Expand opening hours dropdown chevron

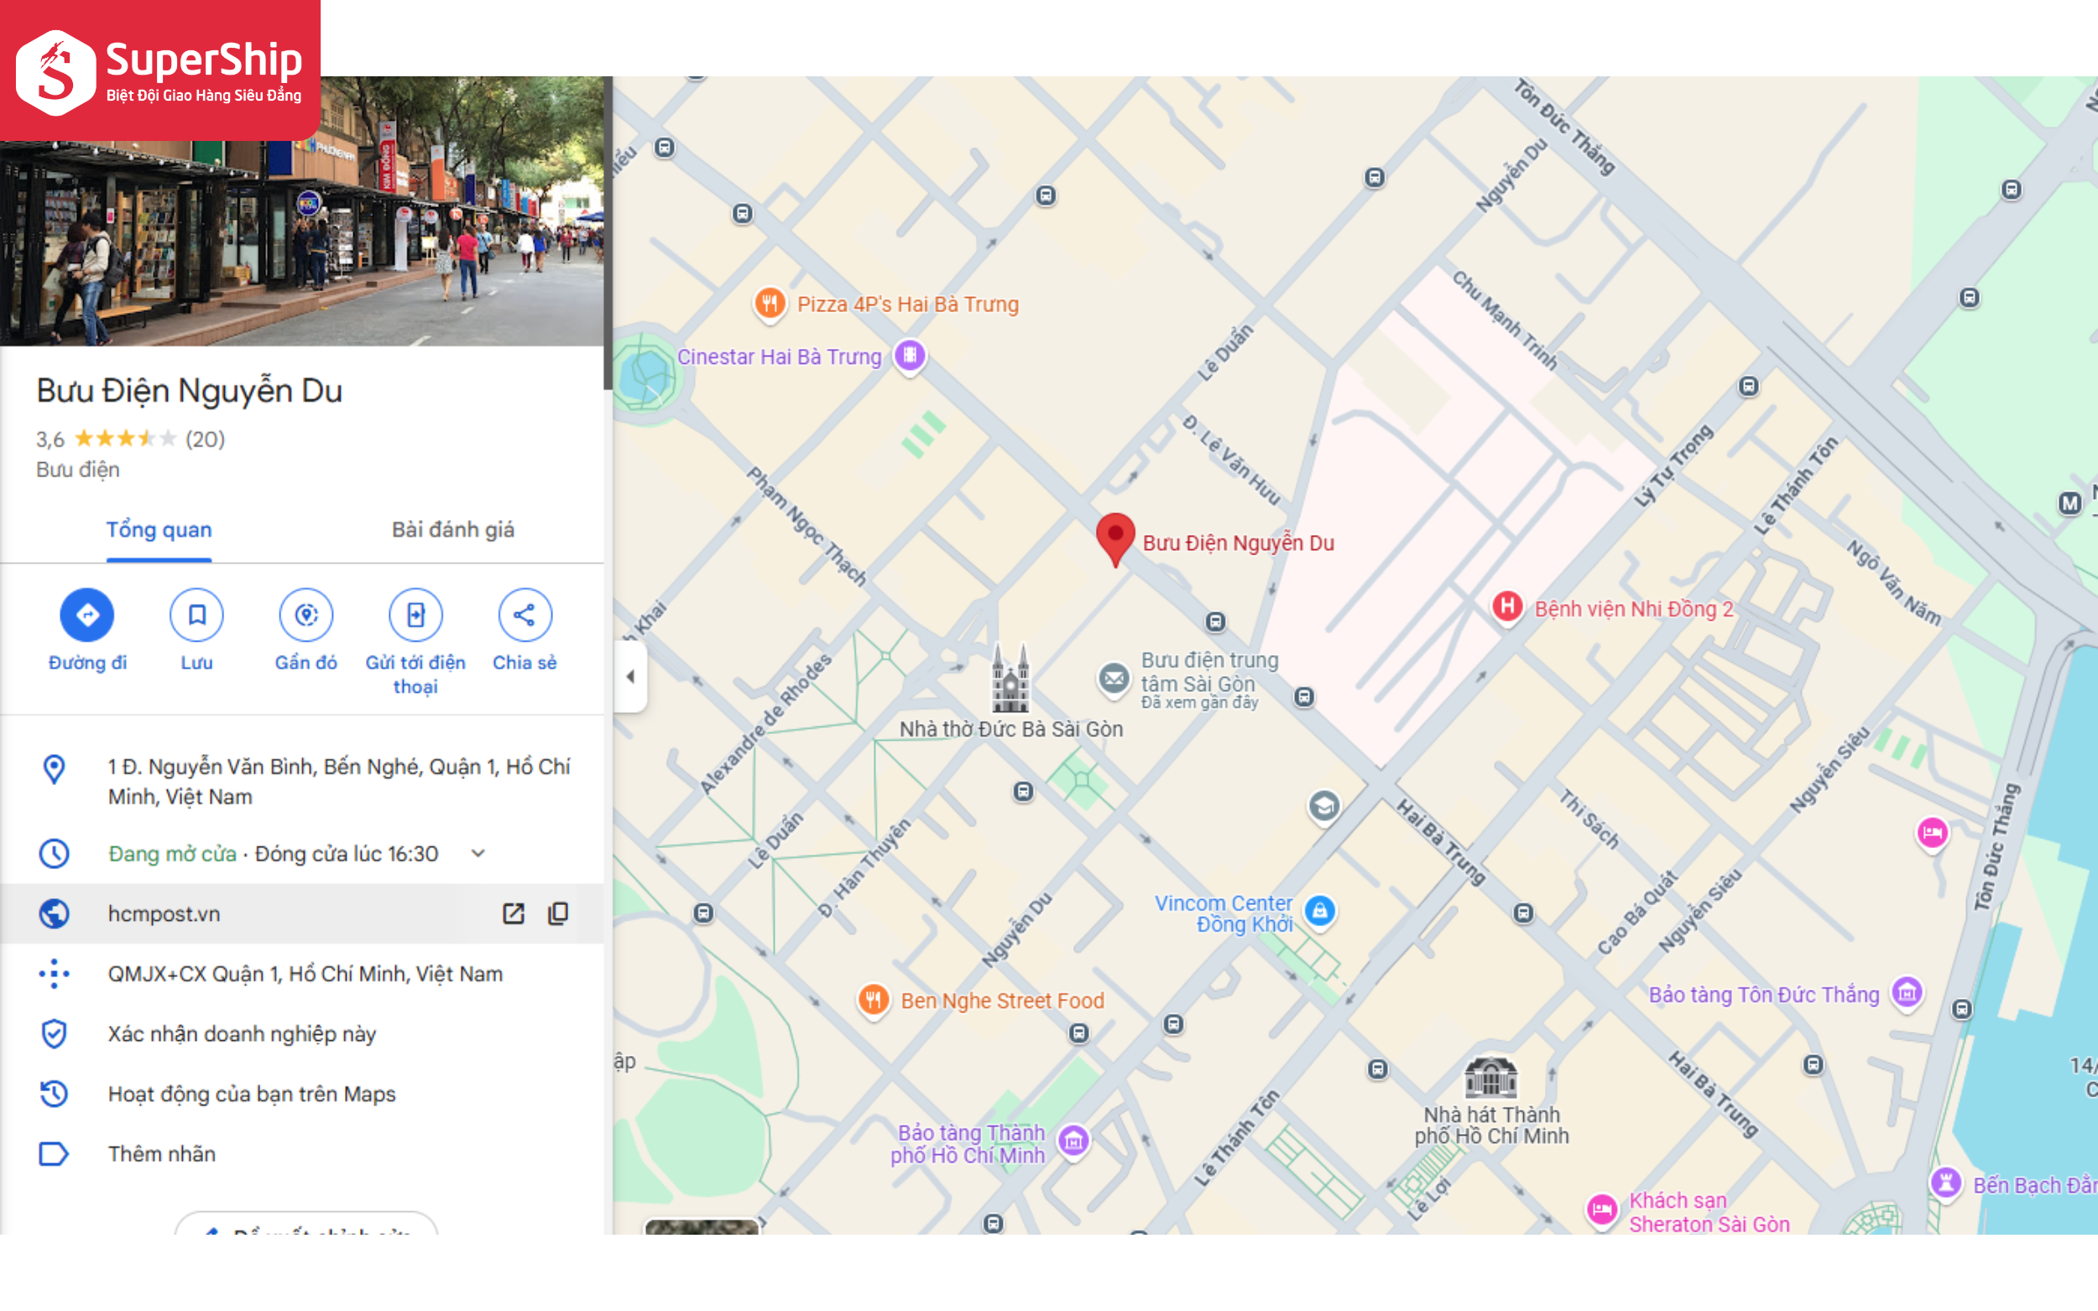[x=478, y=853]
